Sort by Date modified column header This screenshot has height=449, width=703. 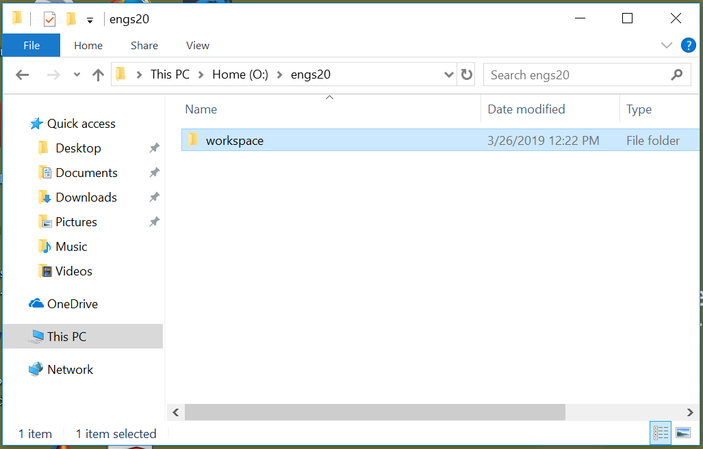point(526,109)
